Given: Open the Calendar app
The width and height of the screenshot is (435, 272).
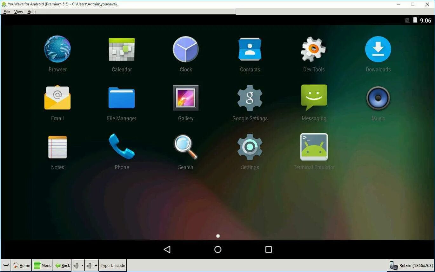Looking at the screenshot, I should [122, 49].
